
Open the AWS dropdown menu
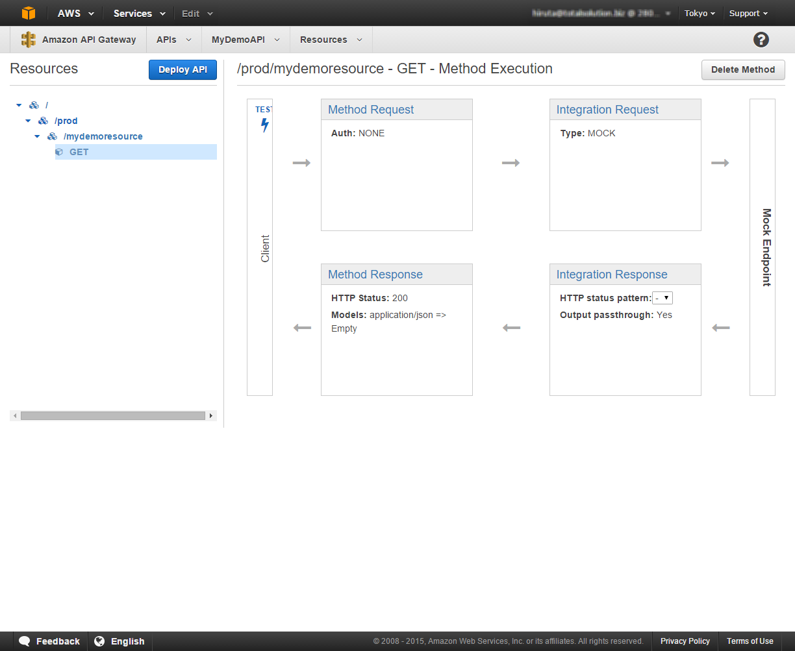coord(75,13)
